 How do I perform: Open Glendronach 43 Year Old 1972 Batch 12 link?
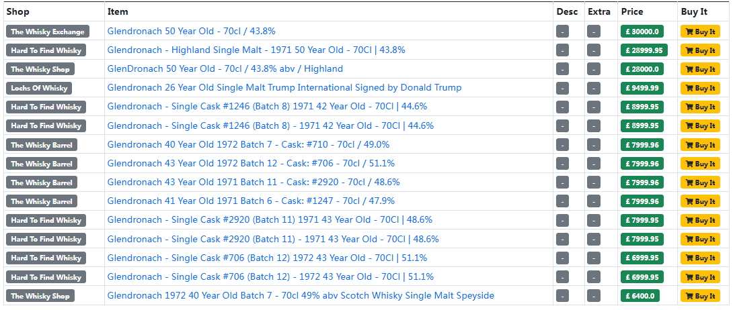click(251, 164)
